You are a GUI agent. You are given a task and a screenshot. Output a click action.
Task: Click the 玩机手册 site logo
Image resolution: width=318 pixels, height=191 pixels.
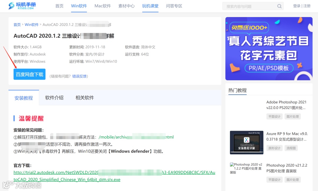point(22,6)
